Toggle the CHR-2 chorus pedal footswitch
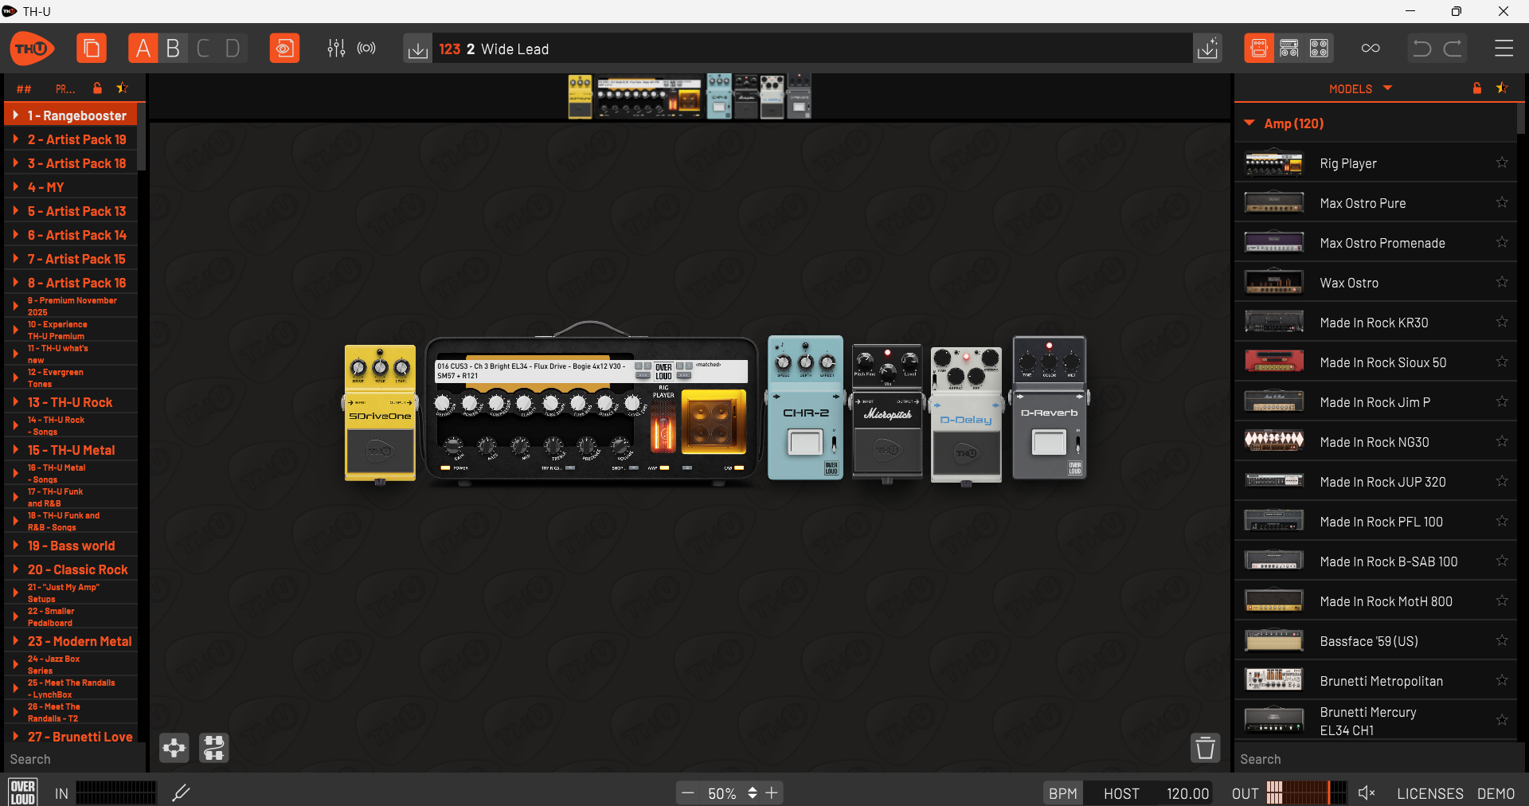This screenshot has width=1529, height=806. (804, 443)
